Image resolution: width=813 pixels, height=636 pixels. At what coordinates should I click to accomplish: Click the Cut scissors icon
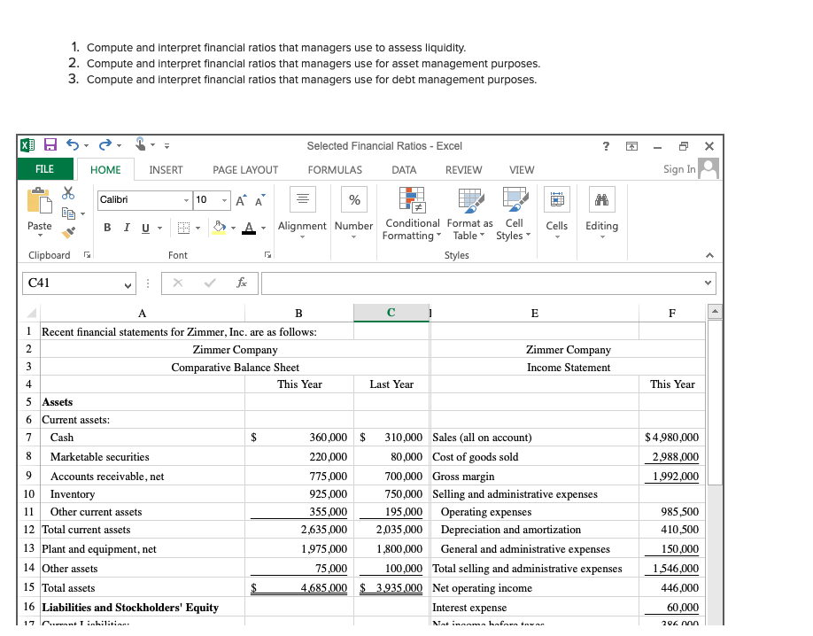[x=68, y=193]
